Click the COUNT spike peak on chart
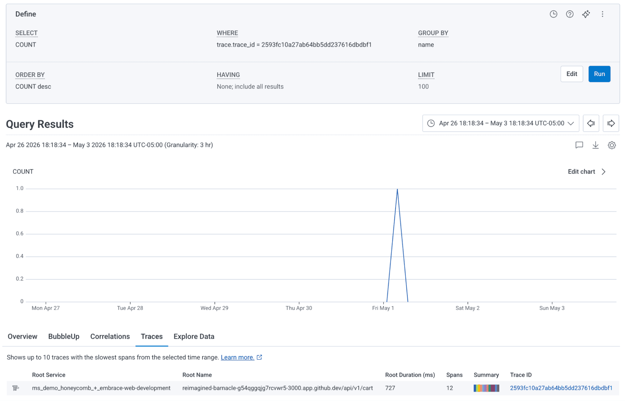 pos(397,189)
